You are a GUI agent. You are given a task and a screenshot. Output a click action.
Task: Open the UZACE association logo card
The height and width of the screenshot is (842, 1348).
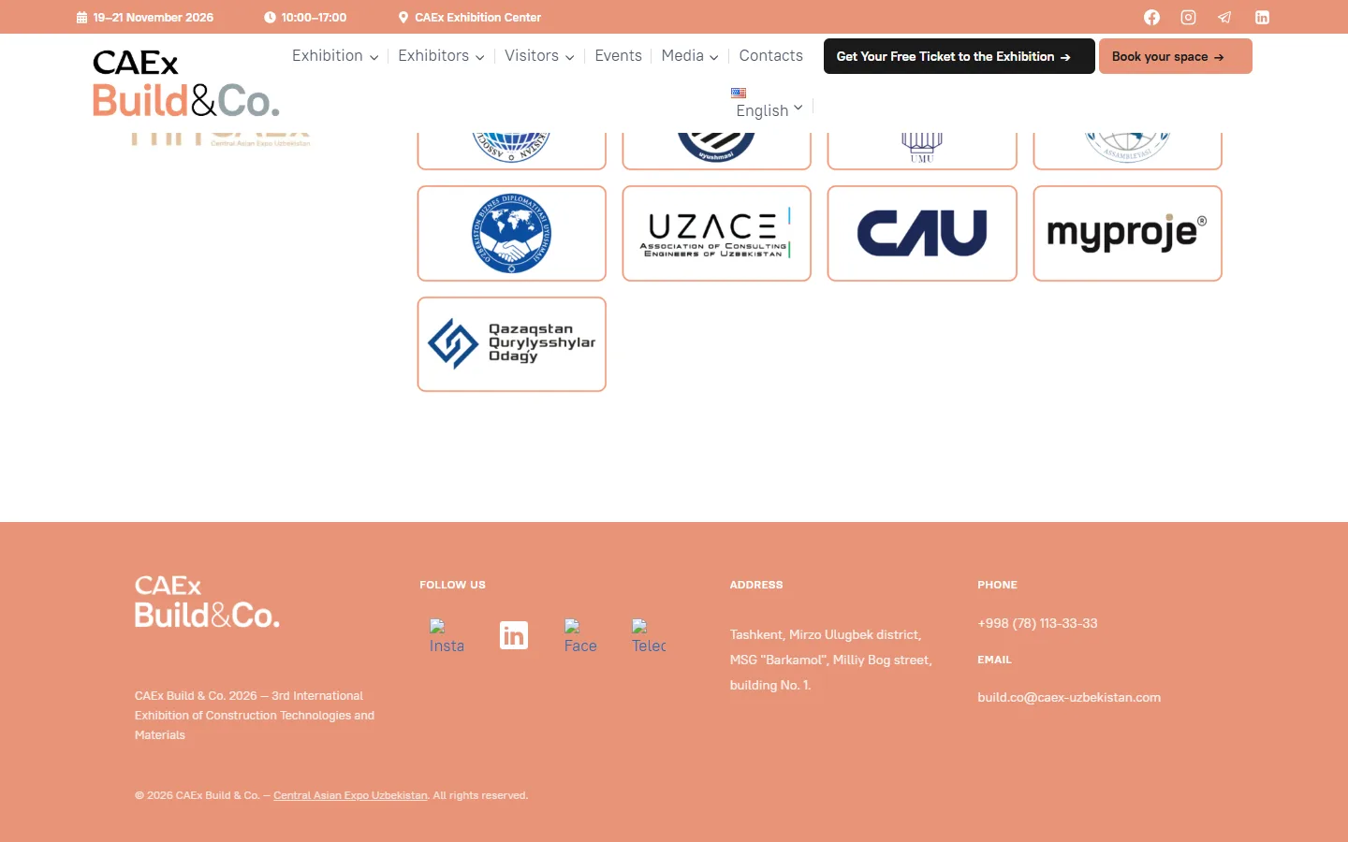716,233
